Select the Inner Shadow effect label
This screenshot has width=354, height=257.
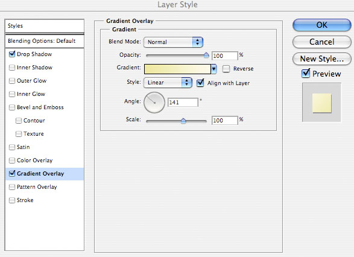(34, 68)
